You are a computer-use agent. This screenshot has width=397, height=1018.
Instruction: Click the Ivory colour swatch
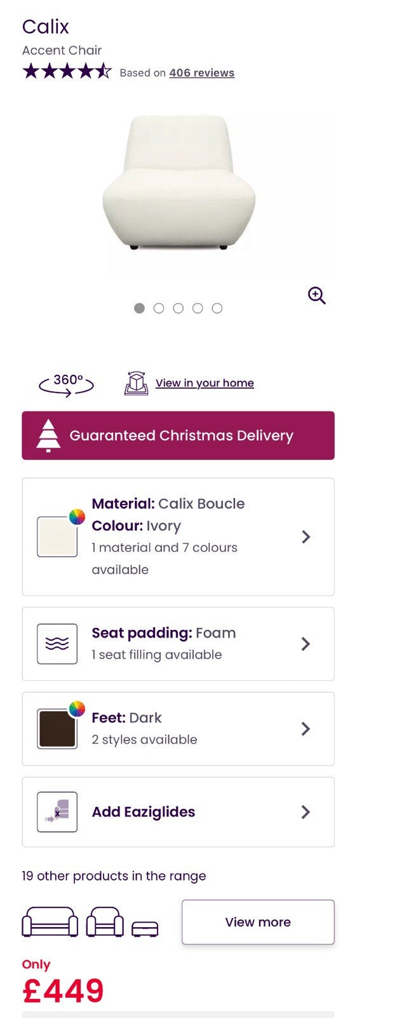57,537
